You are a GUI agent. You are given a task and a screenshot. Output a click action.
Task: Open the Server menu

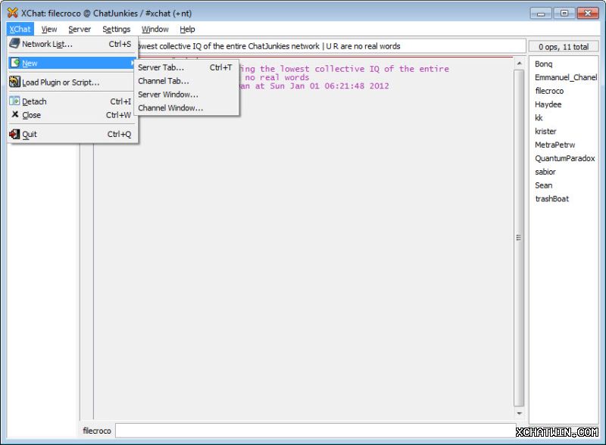[x=80, y=30]
